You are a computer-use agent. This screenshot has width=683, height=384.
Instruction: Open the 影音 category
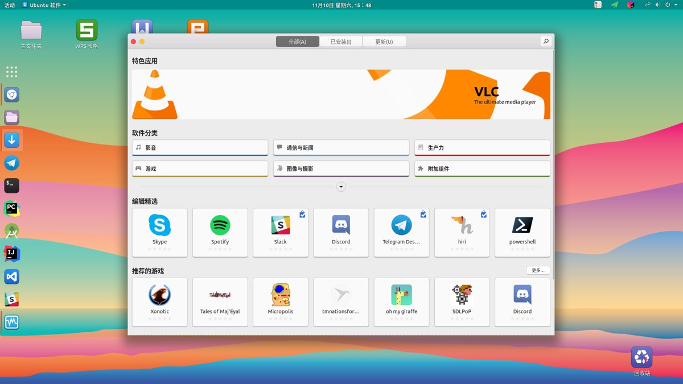pyautogui.click(x=200, y=148)
